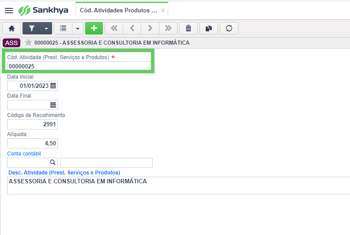Open the Data Final calendar picker
This screenshot has width=350, height=235.
(x=53, y=105)
